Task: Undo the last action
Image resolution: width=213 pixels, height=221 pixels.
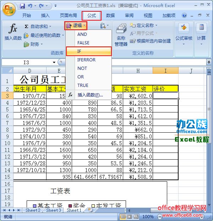Action: pyautogui.click(x=30, y=6)
